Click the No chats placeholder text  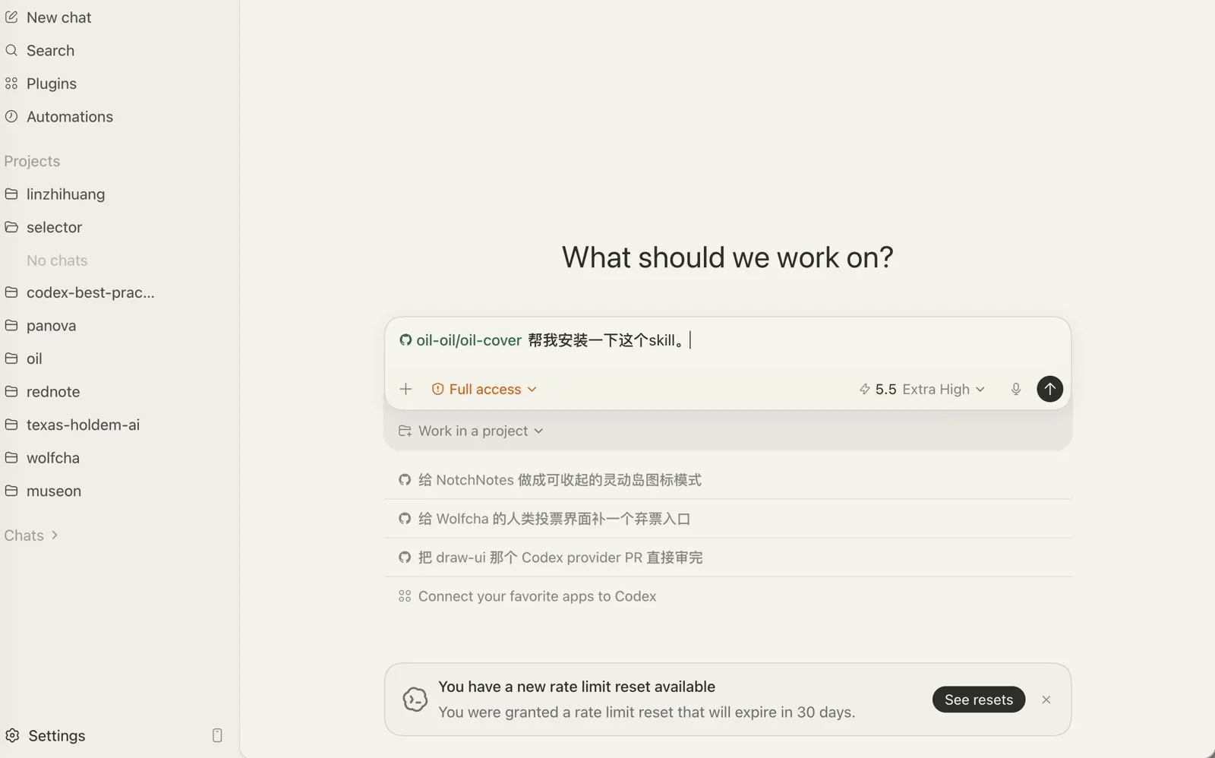pyautogui.click(x=57, y=261)
